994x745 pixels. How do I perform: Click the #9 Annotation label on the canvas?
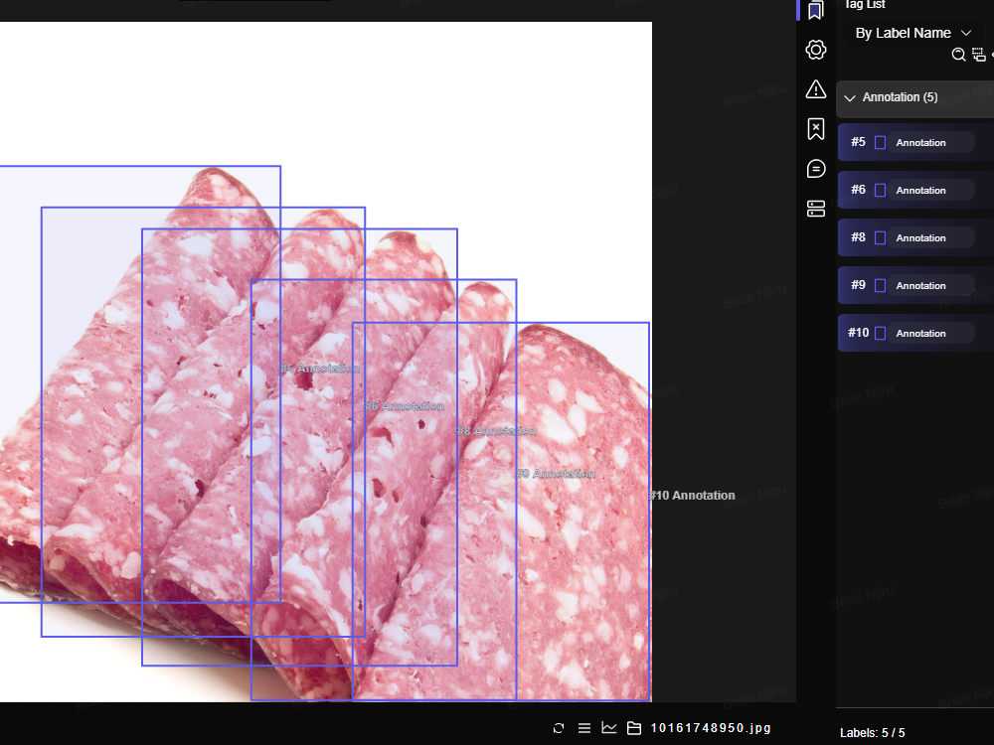556,474
